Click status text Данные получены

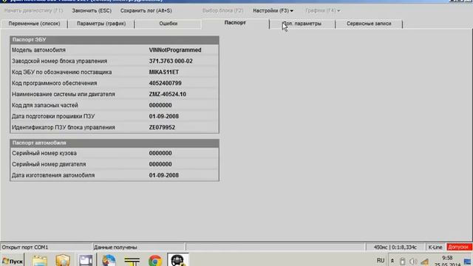115,248
